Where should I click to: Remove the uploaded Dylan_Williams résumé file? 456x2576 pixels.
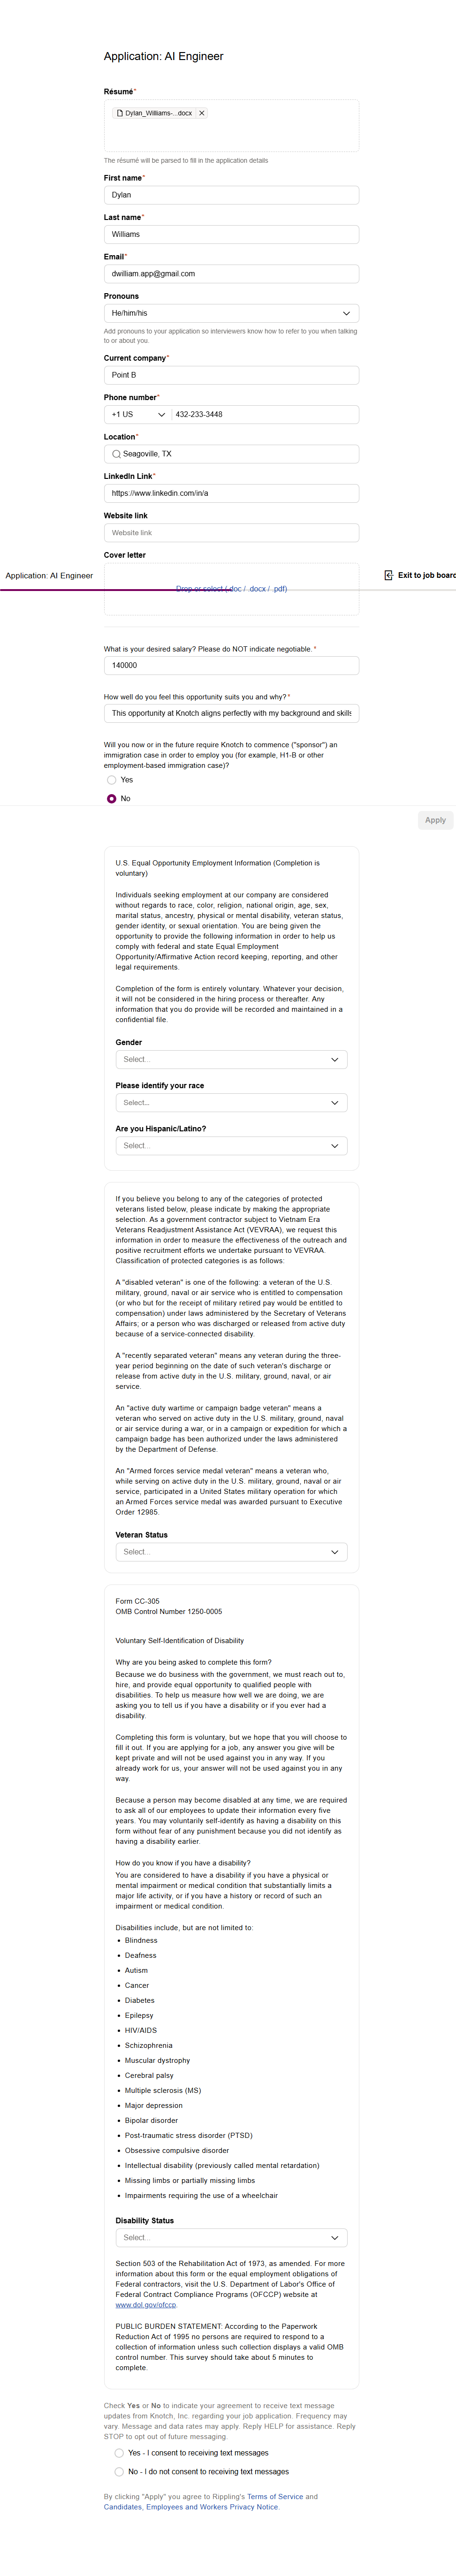pos(202,113)
